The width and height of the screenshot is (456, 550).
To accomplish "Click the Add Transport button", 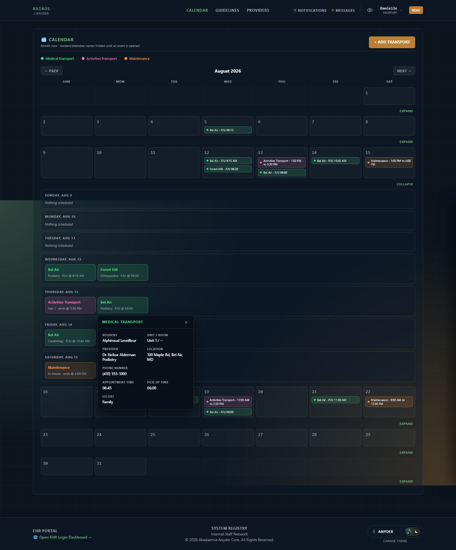I will [392, 42].
